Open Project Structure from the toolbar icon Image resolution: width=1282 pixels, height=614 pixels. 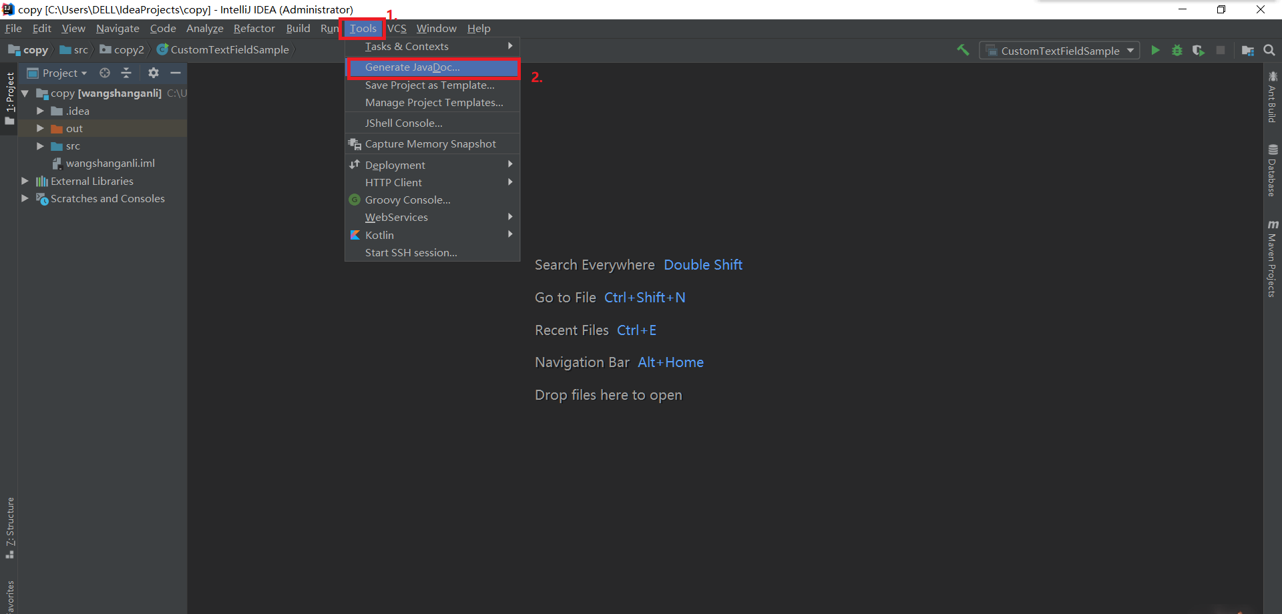[x=1247, y=50]
